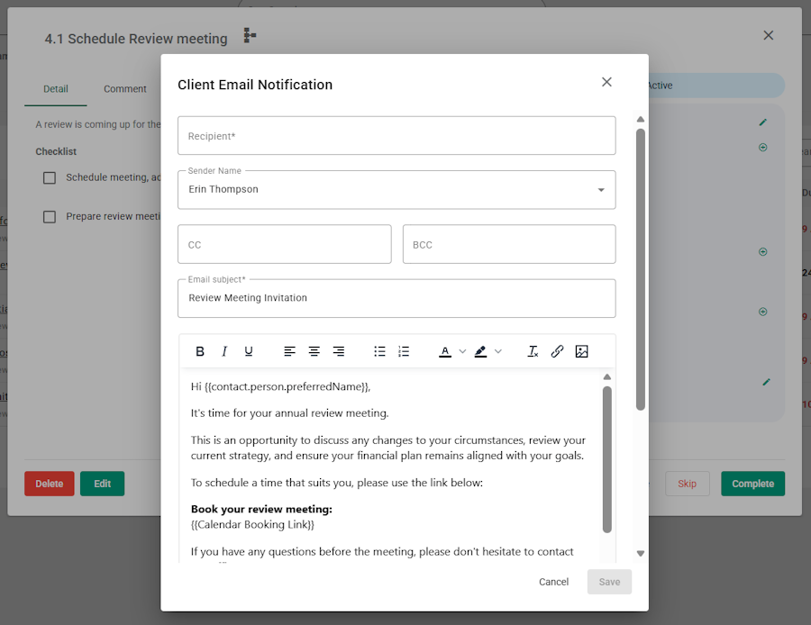Click the dialog scrollbar up arrow

tap(641, 119)
